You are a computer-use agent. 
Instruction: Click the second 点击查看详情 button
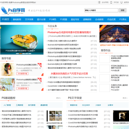coord(22,89)
